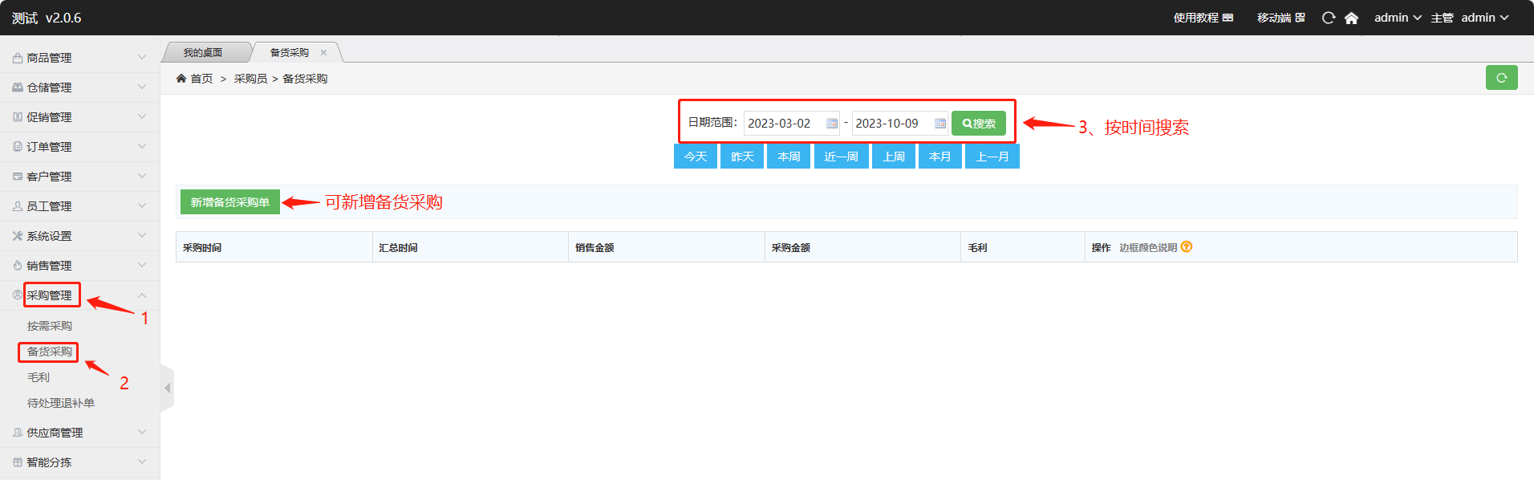Open 移动端 QR code link
The image size is (1534, 480).
[1280, 18]
